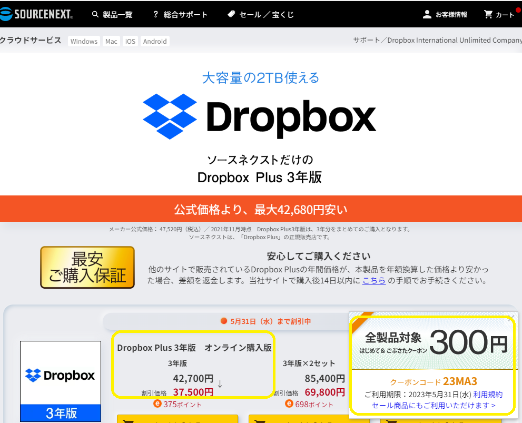This screenshot has height=423, width=522.
Task: Click the Dropbox International Unlimited Company support link
Action: tap(455, 40)
